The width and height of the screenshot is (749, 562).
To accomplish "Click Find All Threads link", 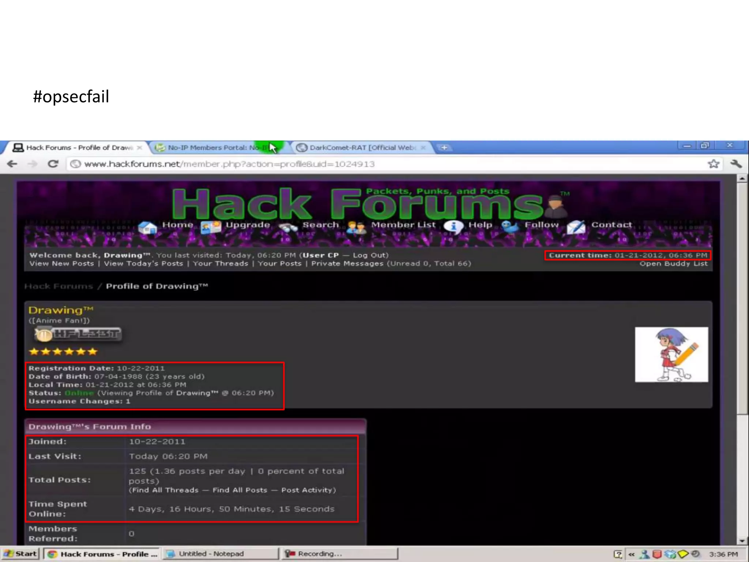I will click(x=165, y=490).
